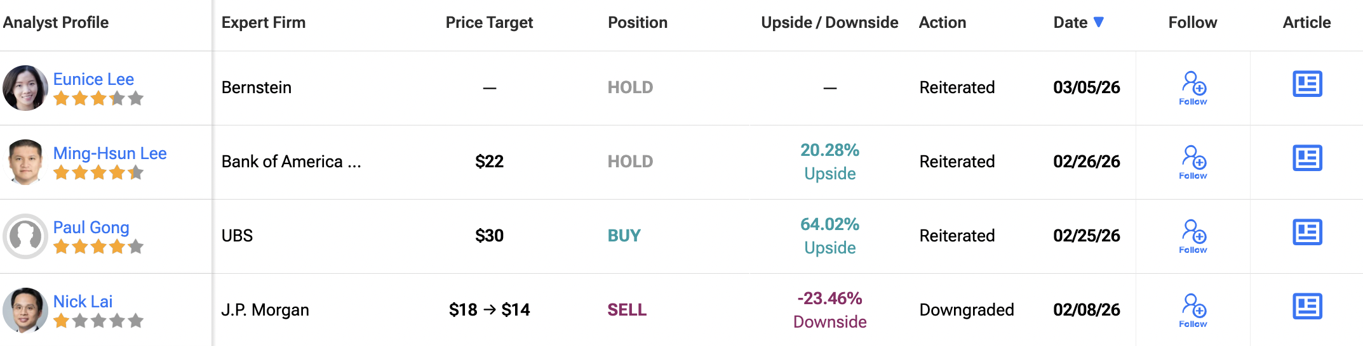Follow analyst Paul Gong
1363x346 pixels.
[x=1193, y=236]
